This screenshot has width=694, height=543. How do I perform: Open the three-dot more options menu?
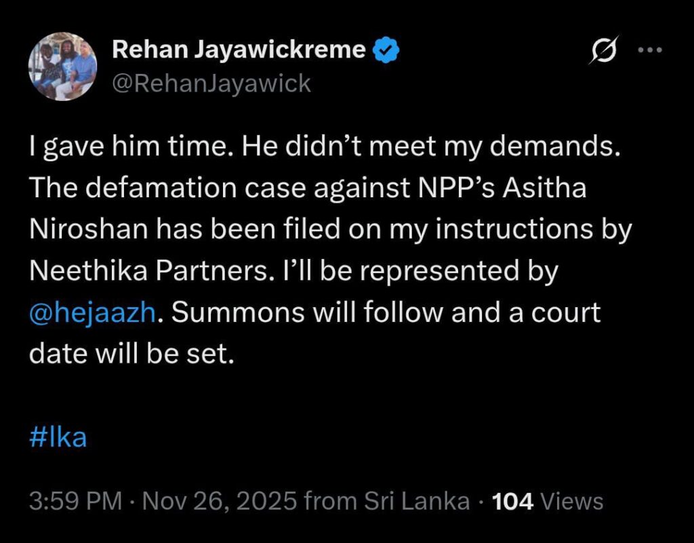click(x=651, y=49)
